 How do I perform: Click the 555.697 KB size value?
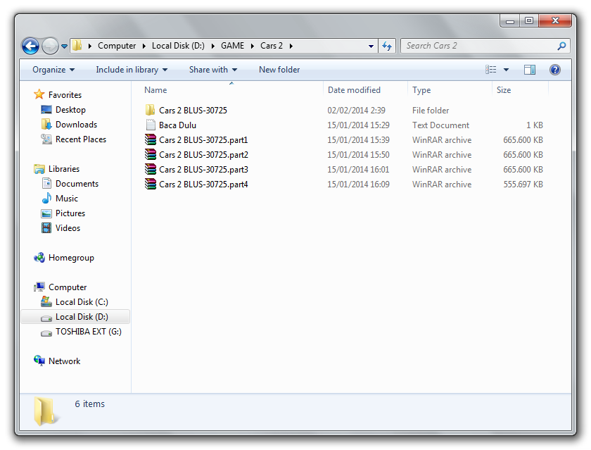pos(523,185)
